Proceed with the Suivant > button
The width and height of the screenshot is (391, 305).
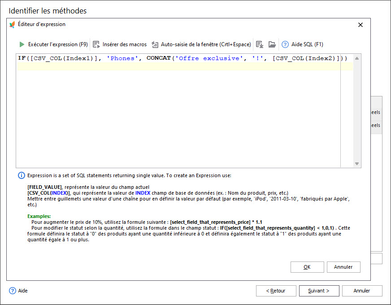(319, 291)
